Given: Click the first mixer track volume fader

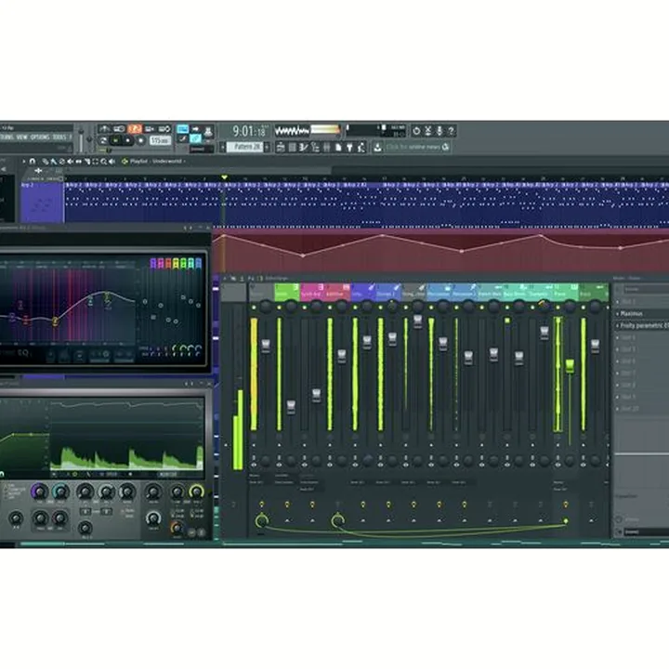Looking at the screenshot, I should [266, 346].
